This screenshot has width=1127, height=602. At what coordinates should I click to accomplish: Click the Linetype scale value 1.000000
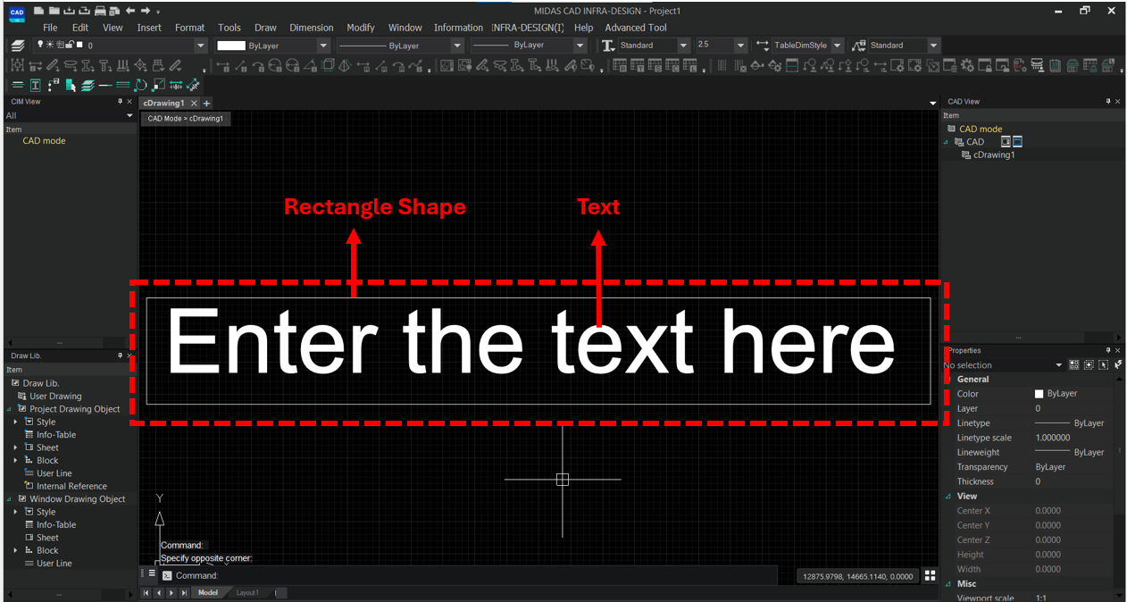[x=1052, y=438]
